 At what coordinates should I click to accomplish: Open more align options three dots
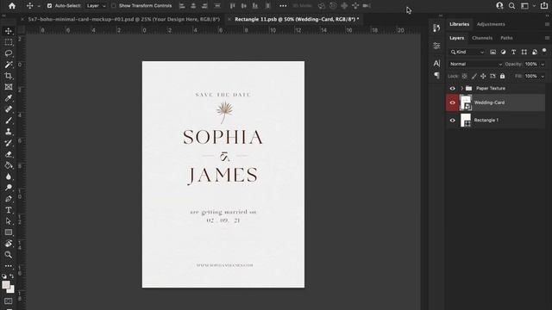point(283,6)
